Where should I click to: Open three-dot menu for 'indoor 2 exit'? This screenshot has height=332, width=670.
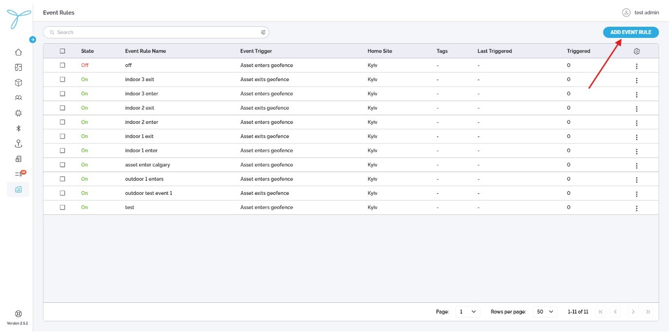636,108
